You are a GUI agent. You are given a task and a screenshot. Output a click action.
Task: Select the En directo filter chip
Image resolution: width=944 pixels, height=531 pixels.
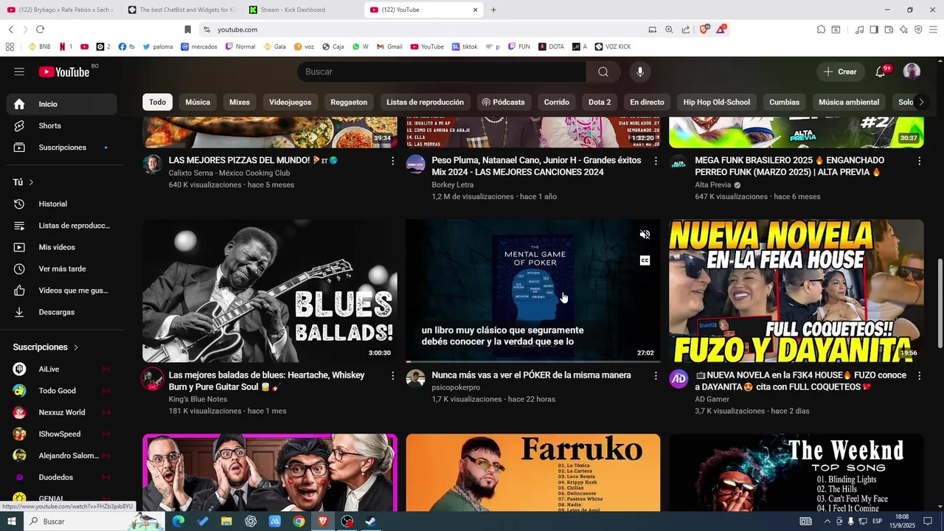647,103
